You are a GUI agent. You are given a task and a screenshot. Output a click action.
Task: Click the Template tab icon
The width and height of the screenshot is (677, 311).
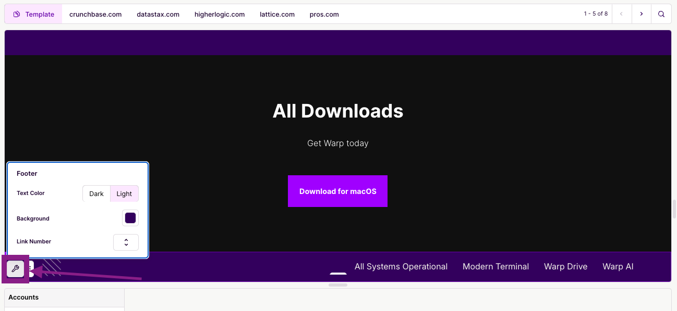pyautogui.click(x=17, y=14)
